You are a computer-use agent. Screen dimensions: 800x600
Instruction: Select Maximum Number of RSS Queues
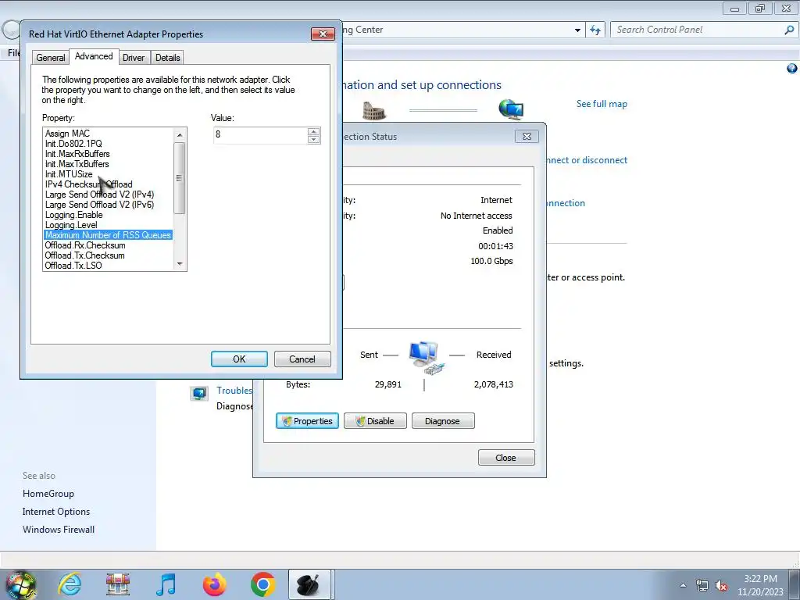pos(108,235)
